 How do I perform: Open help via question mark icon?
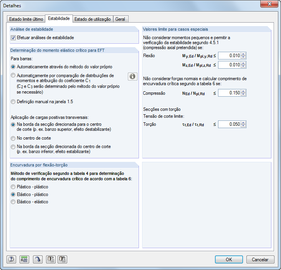pos(11,259)
